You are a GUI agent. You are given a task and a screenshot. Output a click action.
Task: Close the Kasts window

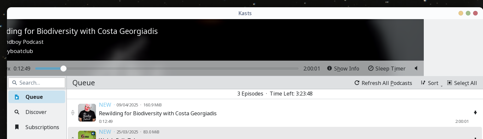tap(475, 13)
